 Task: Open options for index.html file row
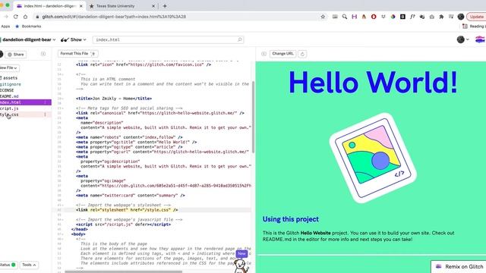45,102
